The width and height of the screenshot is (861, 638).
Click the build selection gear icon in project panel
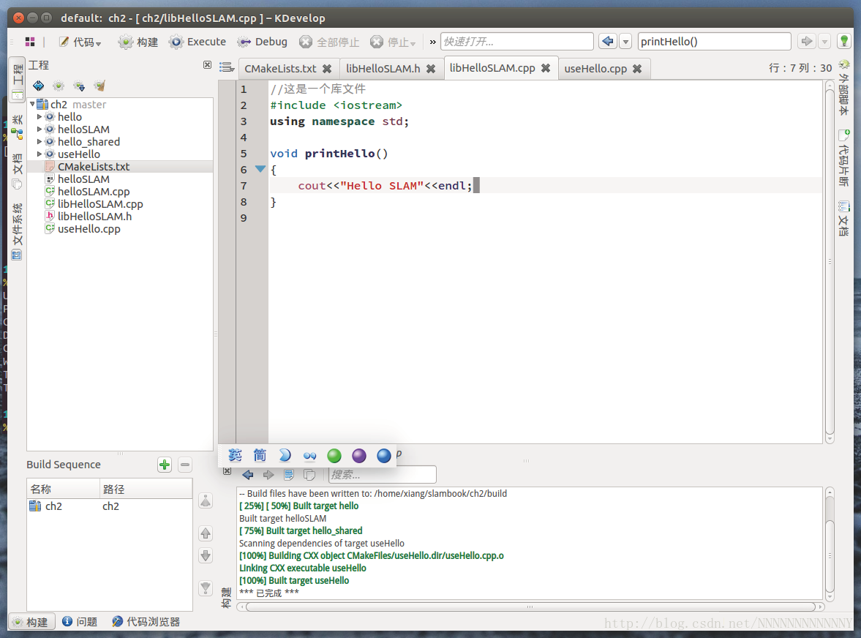[59, 86]
